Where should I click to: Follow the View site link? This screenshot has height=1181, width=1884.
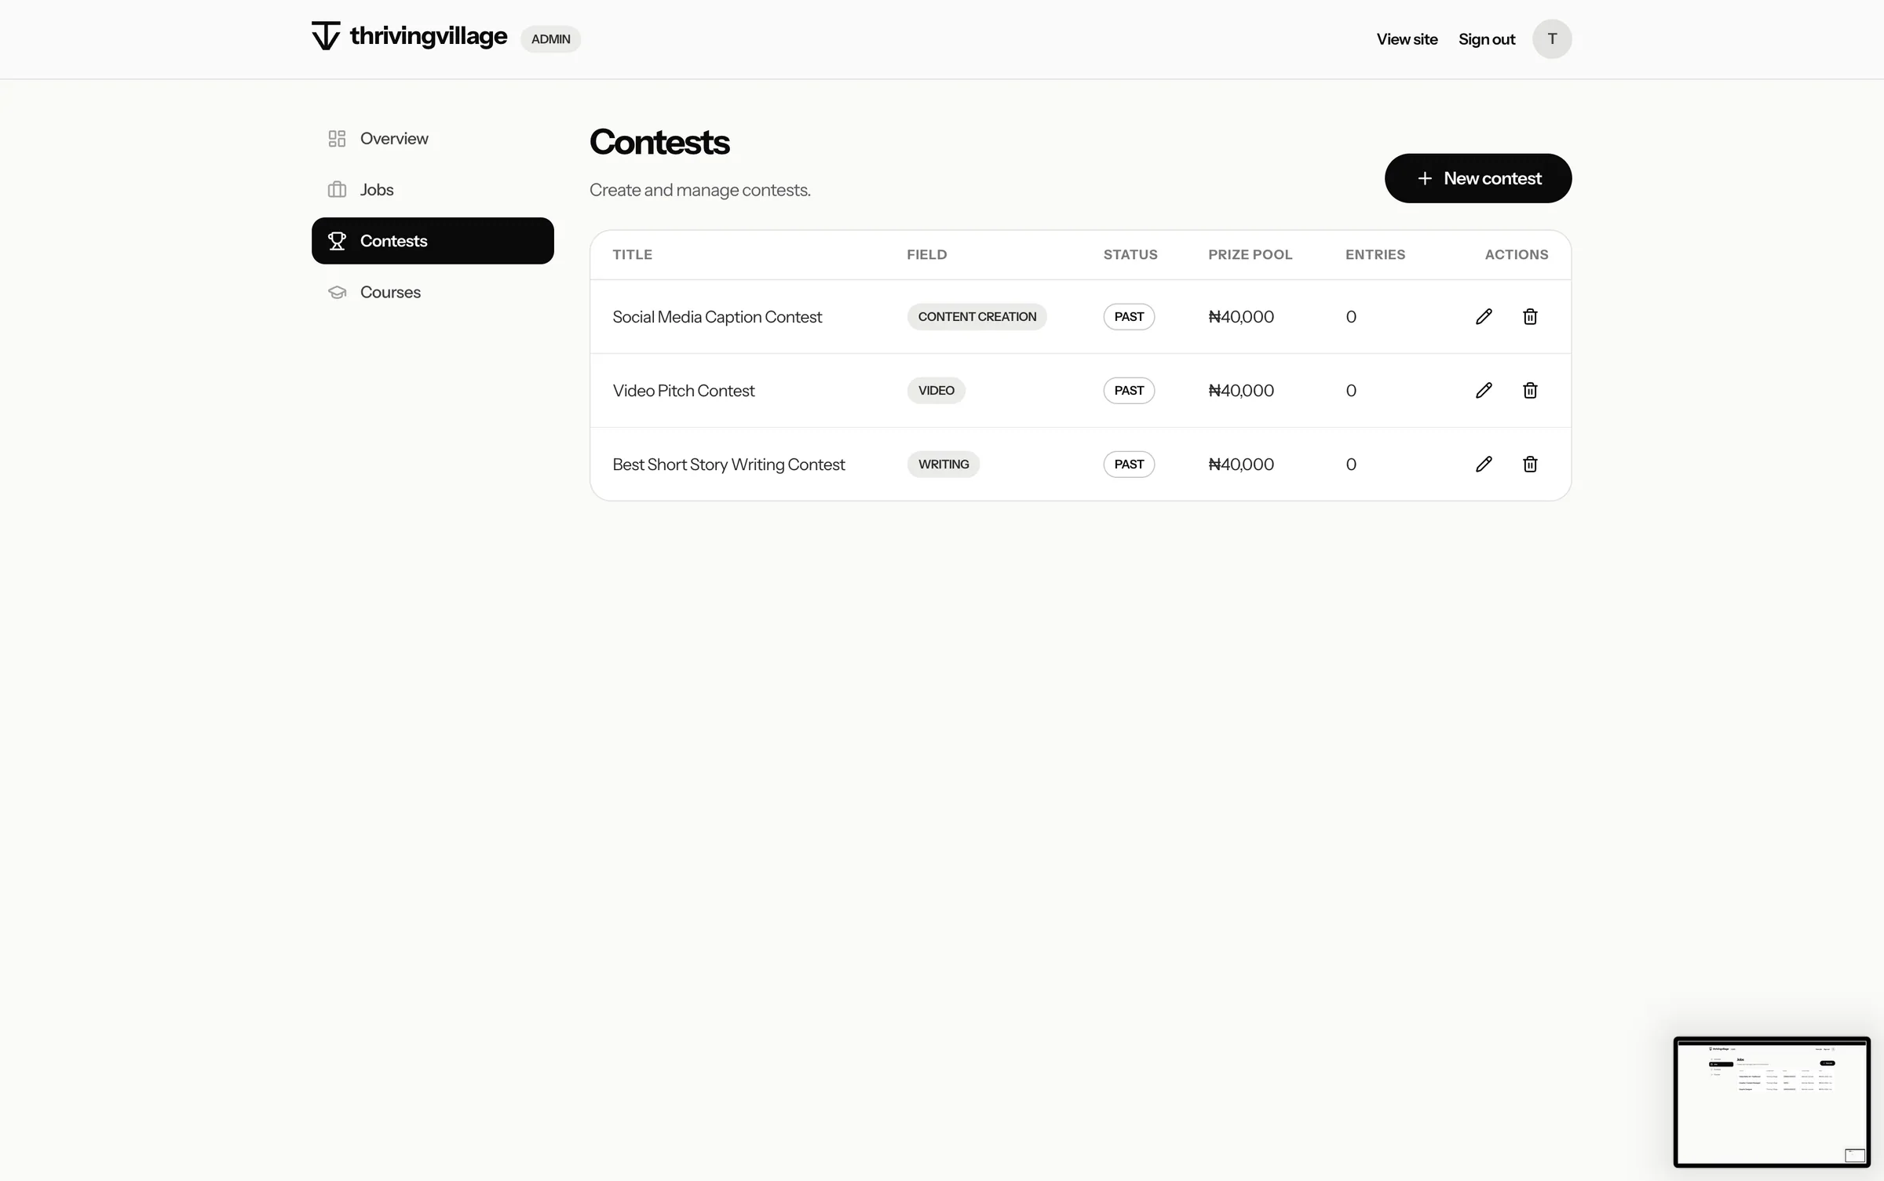[x=1407, y=39]
